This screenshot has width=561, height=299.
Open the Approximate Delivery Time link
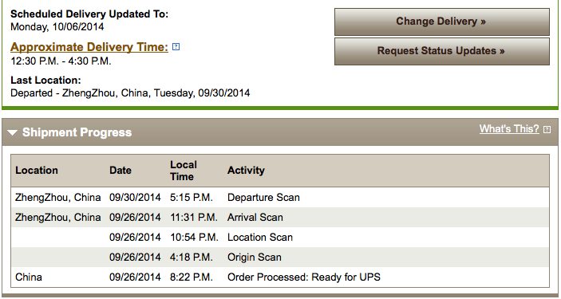click(x=89, y=47)
